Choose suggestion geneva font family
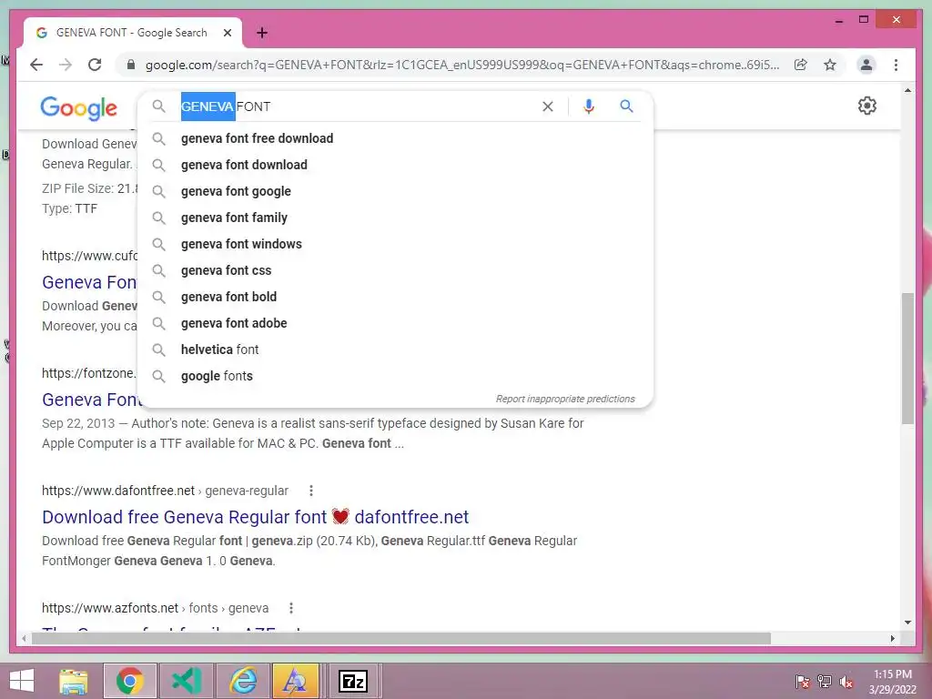The width and height of the screenshot is (932, 699). 396,218
